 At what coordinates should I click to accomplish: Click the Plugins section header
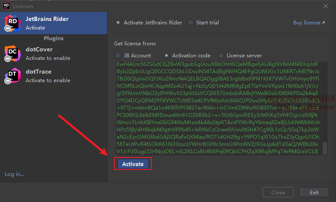54,39
